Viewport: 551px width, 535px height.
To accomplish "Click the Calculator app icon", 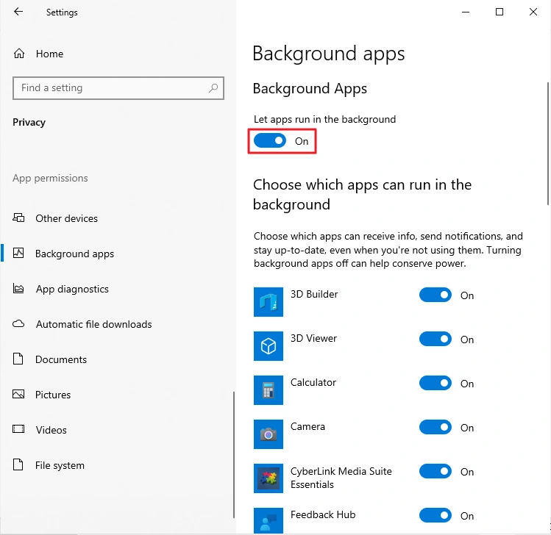I will coord(269,390).
